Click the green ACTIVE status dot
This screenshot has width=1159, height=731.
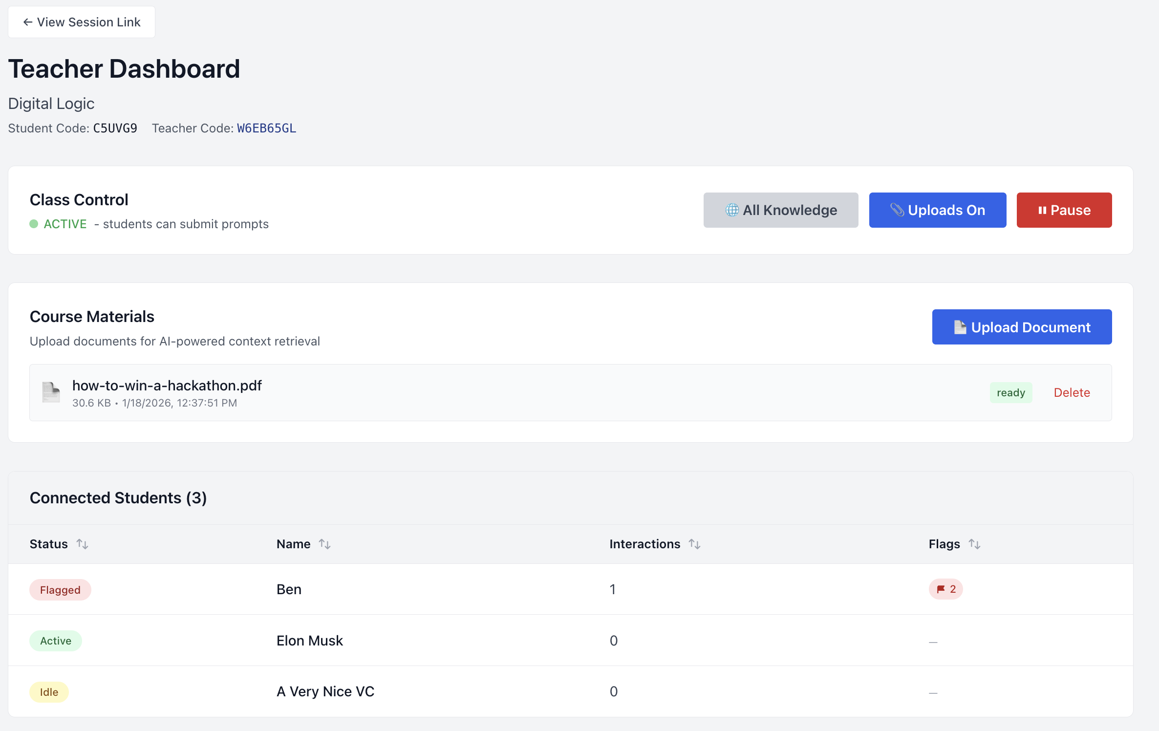click(34, 224)
